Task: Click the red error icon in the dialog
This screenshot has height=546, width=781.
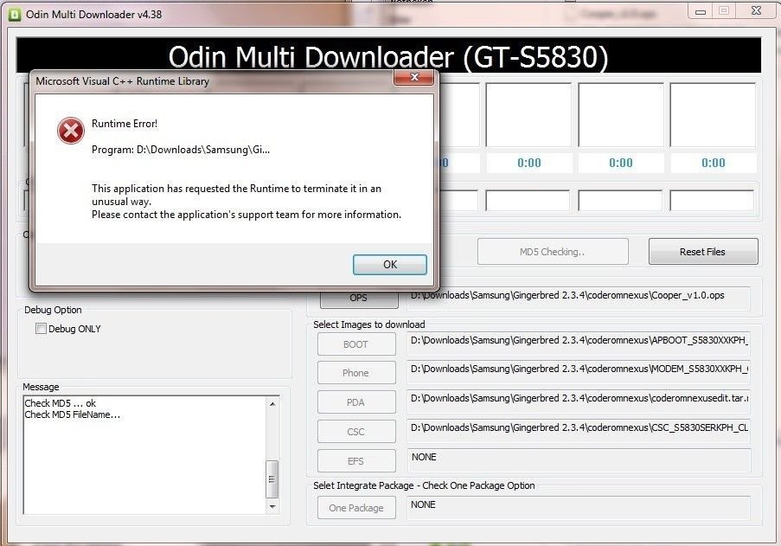Action: point(71,131)
